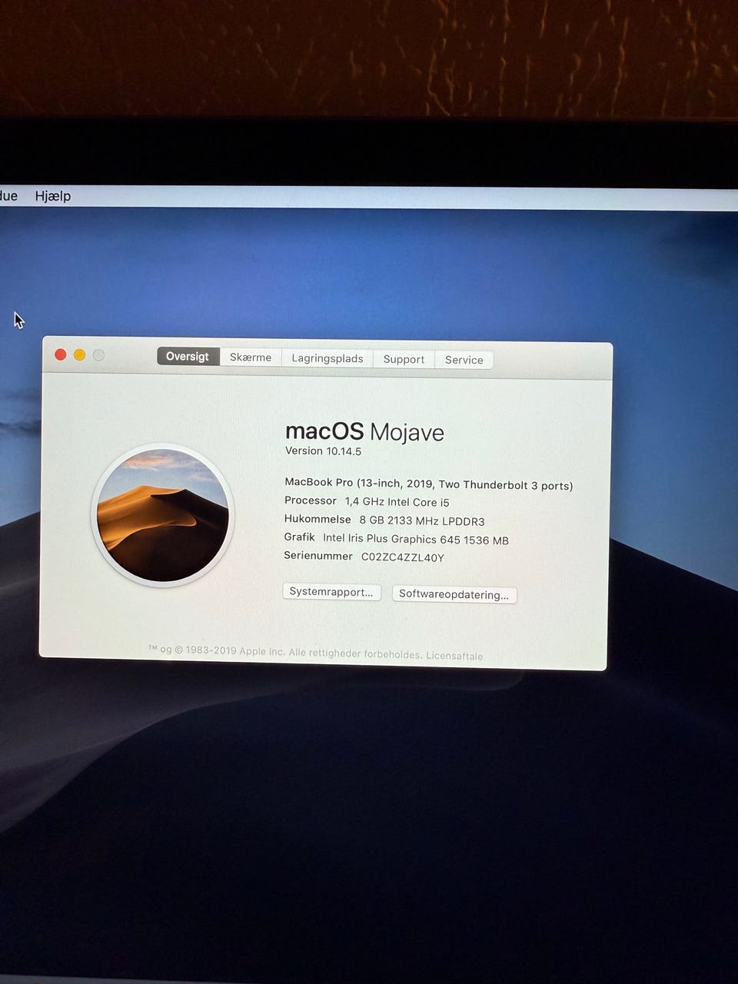Select the Lagringsplads tab

tap(327, 358)
